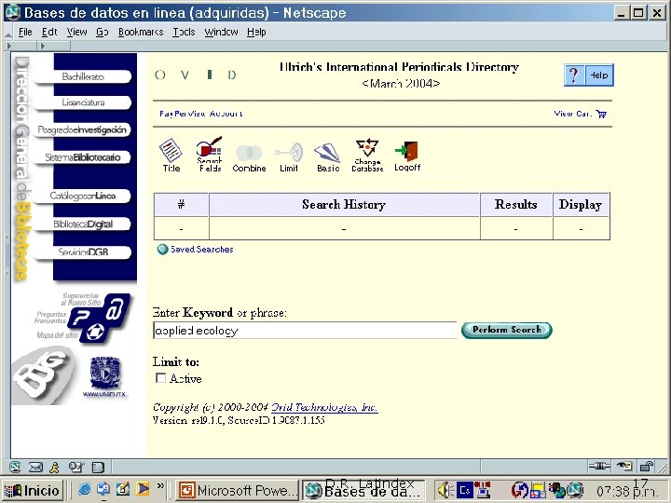Open Netscape Navigator icon in status bar
The image size is (671, 503).
(15, 467)
